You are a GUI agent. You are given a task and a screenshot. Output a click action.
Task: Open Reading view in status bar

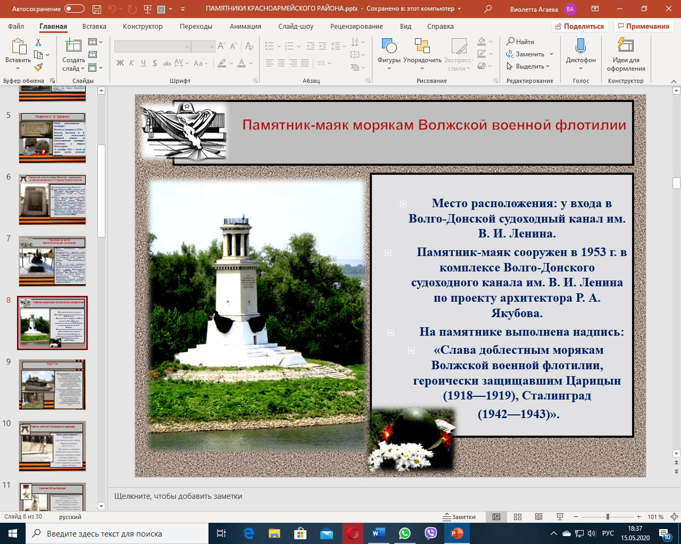(x=538, y=517)
